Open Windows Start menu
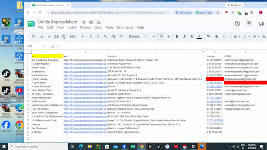This screenshot has width=267, height=150. point(4,146)
